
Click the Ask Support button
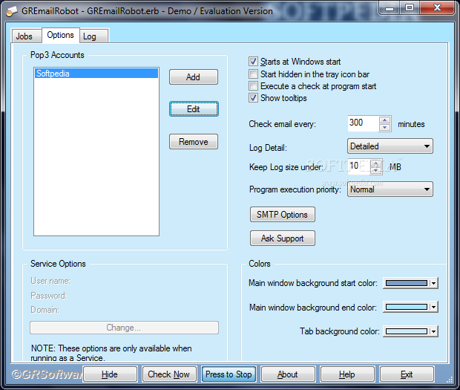(283, 238)
